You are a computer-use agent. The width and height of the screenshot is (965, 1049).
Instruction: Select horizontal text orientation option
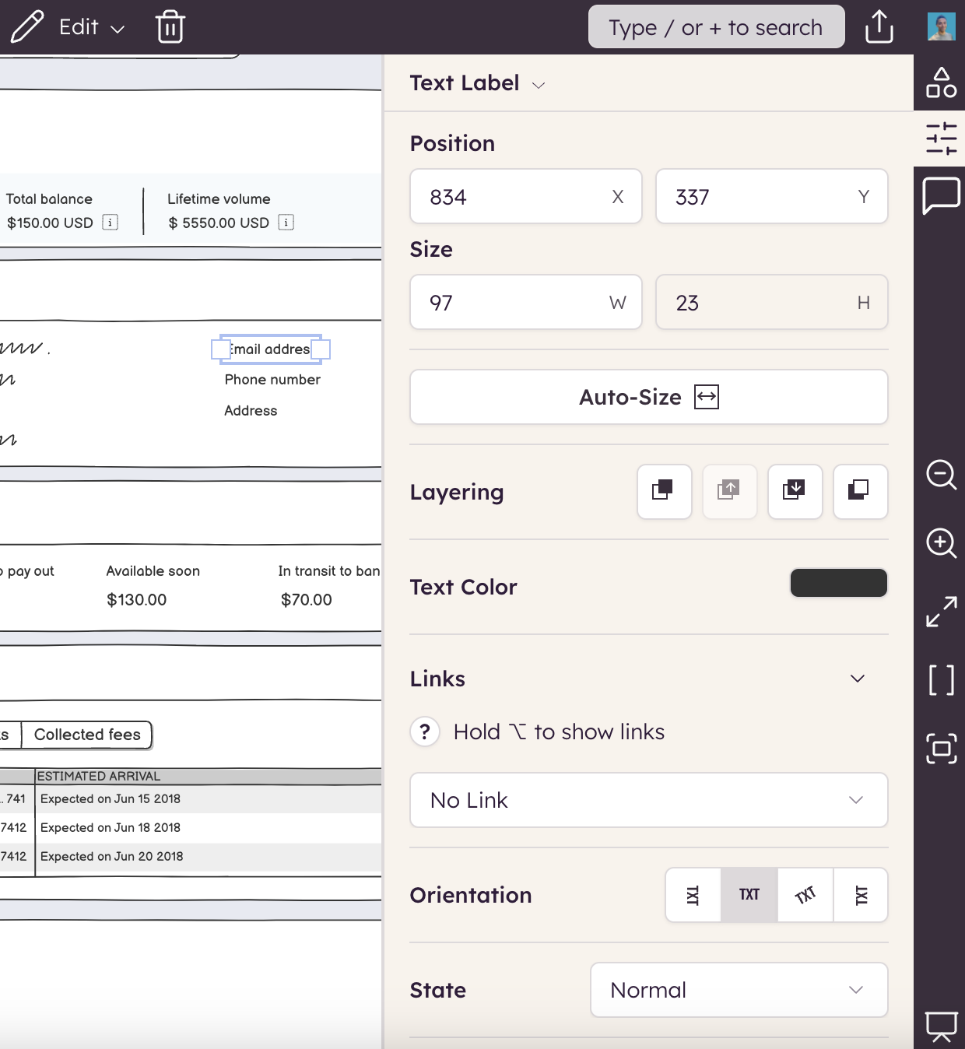point(749,895)
